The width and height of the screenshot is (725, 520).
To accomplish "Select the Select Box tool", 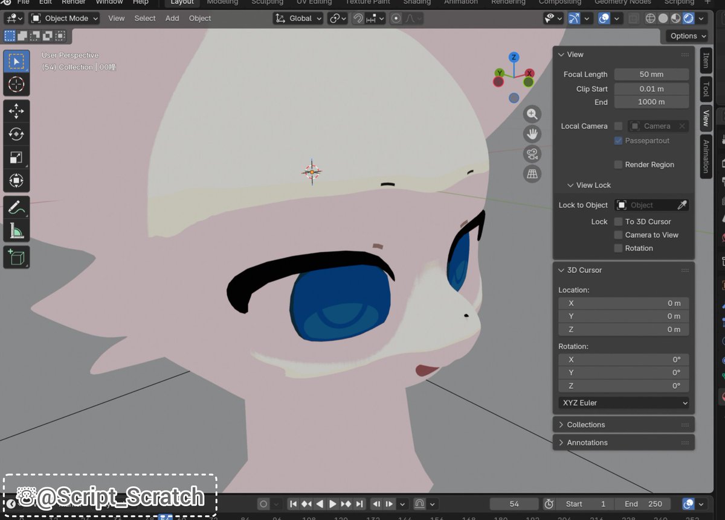I will pyautogui.click(x=16, y=61).
